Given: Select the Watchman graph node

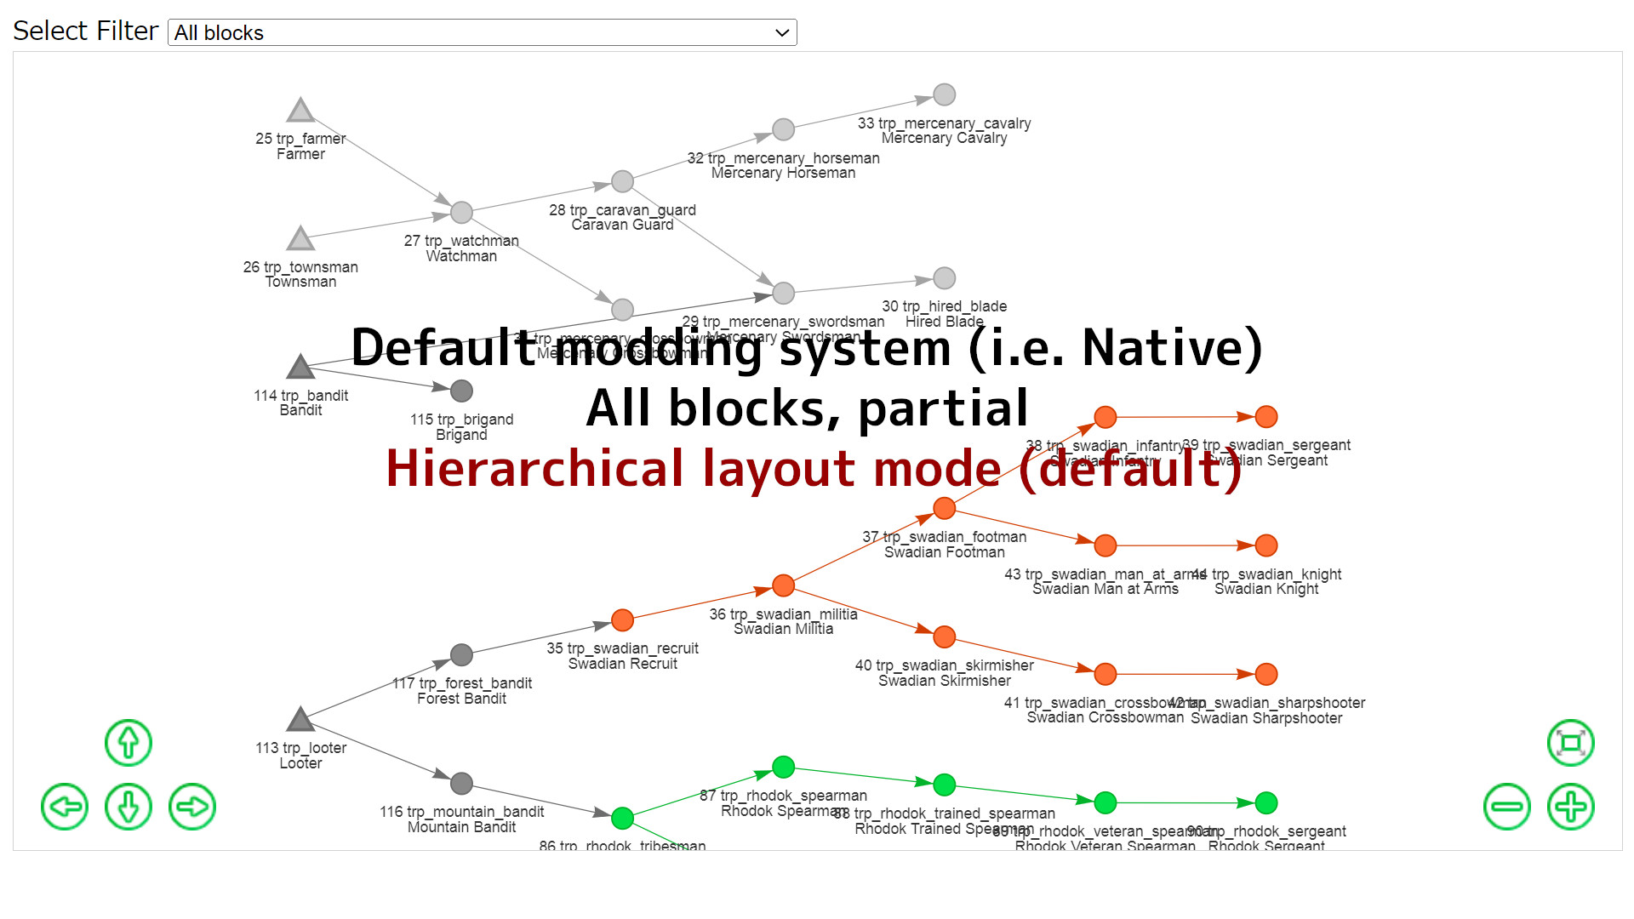Looking at the screenshot, I should tap(461, 212).
